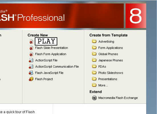Viewport: 157px width, 114px height.
Task: Click the More... folder icon
Action: (x=94, y=85)
